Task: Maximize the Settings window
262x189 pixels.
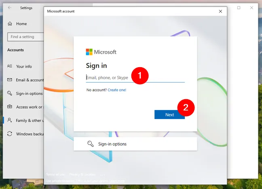Action: (239, 8)
